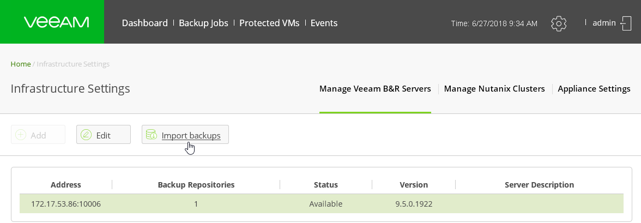Image resolution: width=641 pixels, height=223 pixels.
Task: Click the Veeam logo
Action: (56, 22)
